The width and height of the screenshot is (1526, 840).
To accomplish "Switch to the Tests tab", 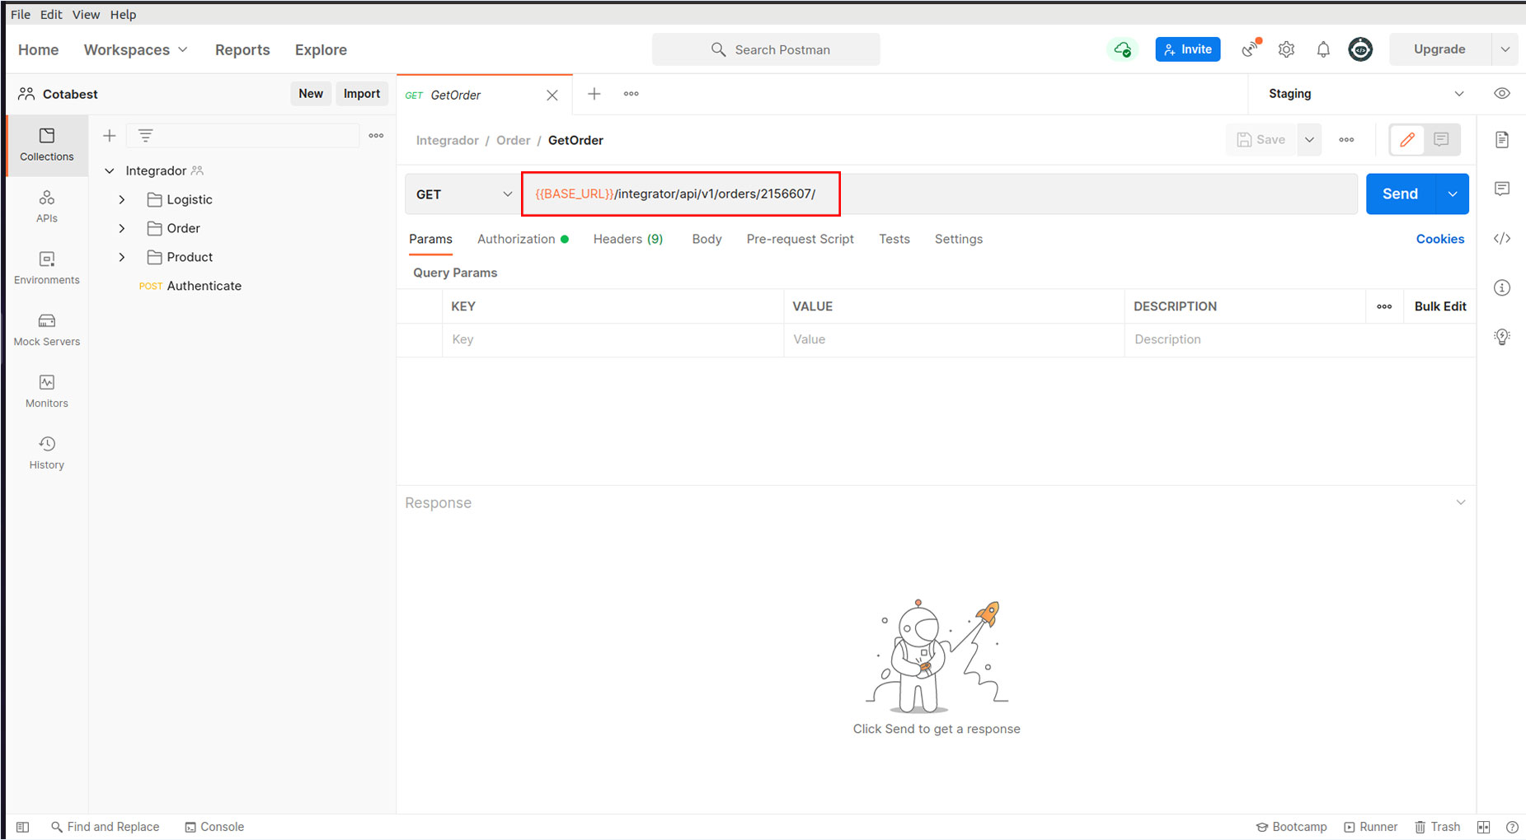I will coord(894,239).
